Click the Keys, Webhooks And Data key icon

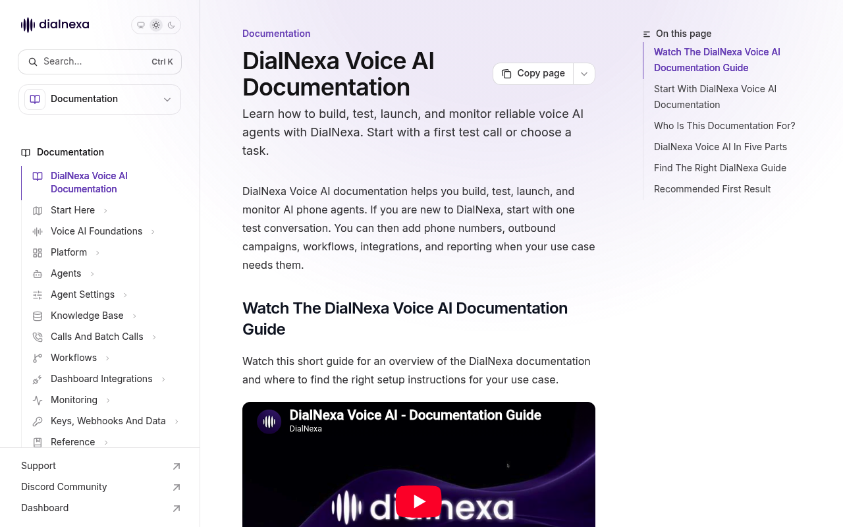38,421
